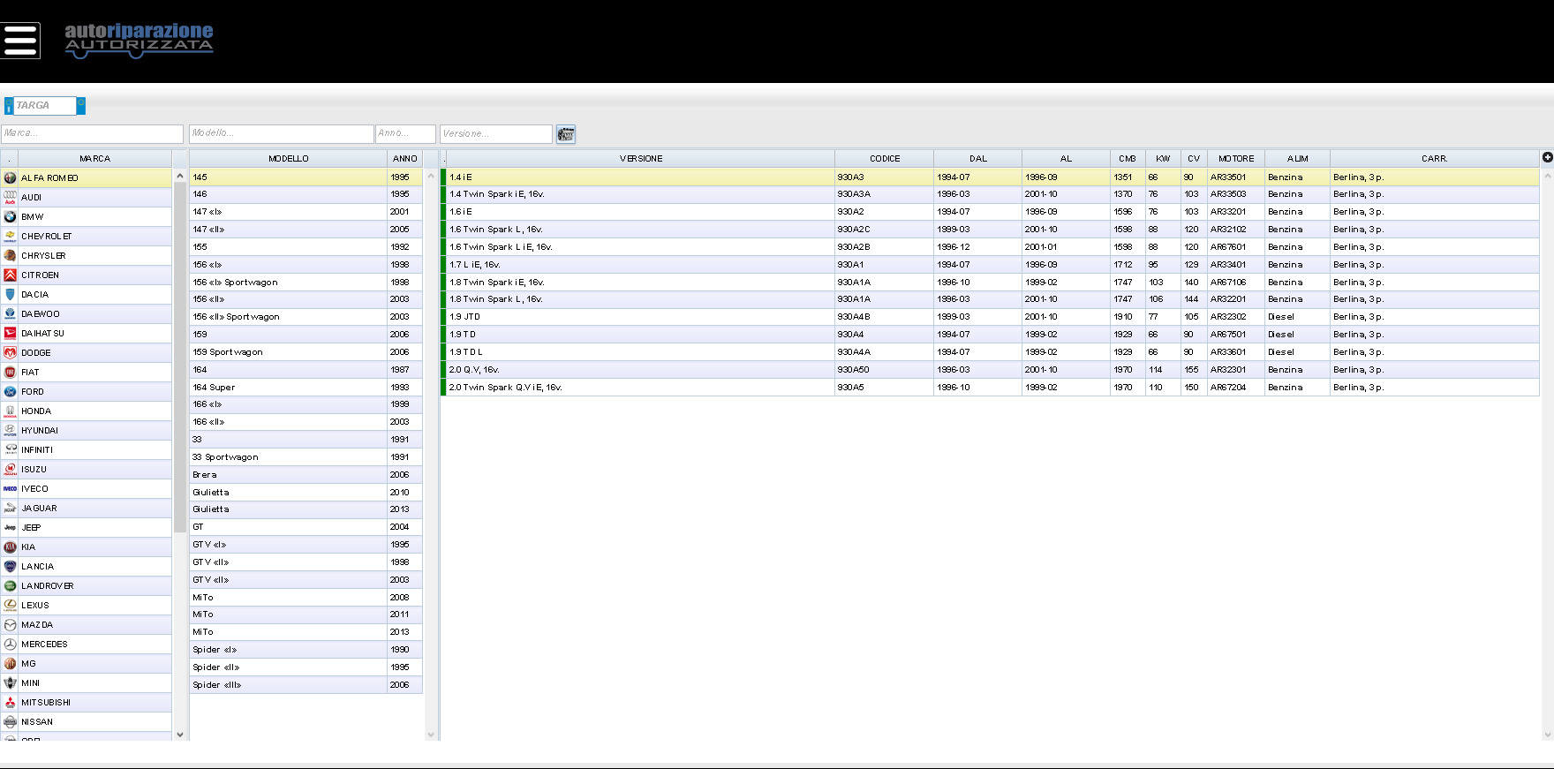Viewport: 1554px width, 769px height.
Task: Sort by the MARCA column header
Action: tap(94, 159)
